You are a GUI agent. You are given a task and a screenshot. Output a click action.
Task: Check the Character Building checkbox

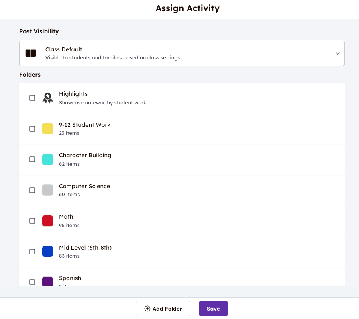click(32, 159)
